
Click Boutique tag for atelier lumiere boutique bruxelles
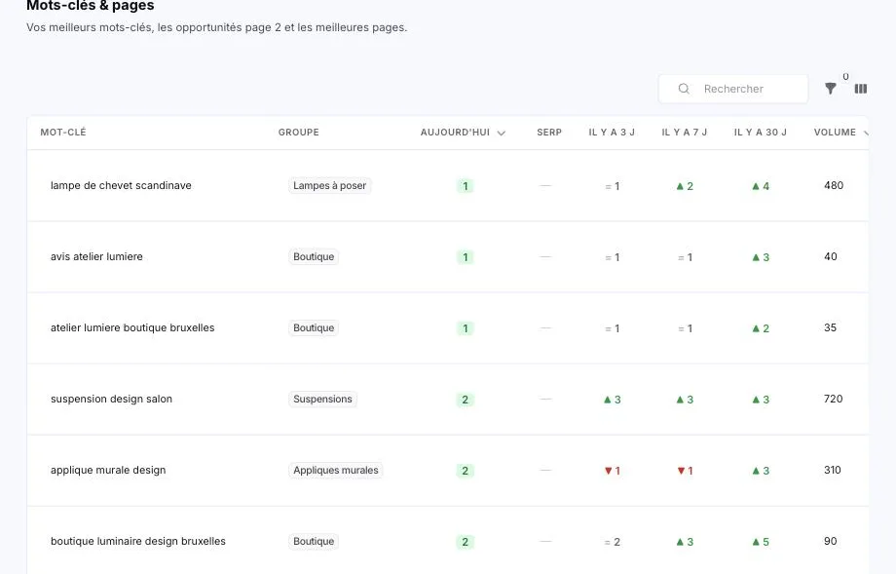click(x=314, y=327)
